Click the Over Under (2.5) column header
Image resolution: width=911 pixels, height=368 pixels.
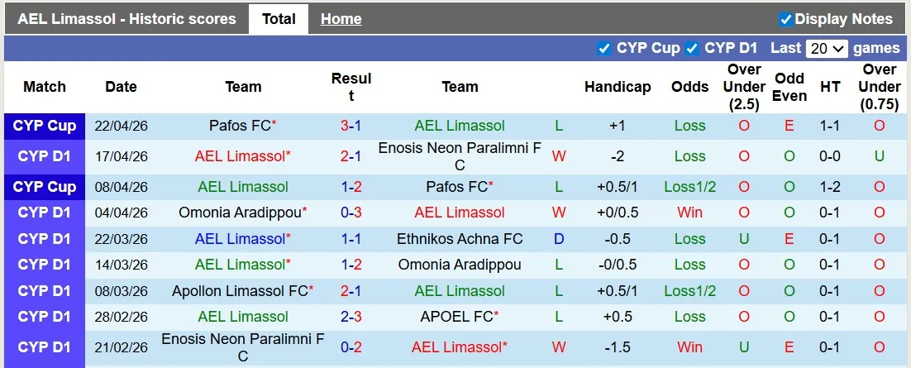(744, 87)
